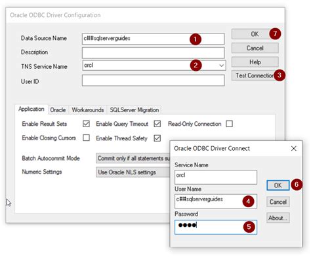Click the Test Connection button
The height and width of the screenshot is (257, 311).
255,75
